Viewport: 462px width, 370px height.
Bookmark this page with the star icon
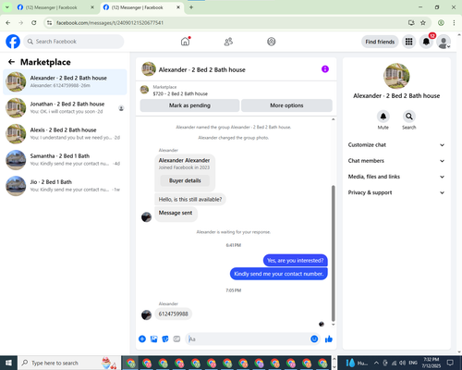[x=423, y=22]
